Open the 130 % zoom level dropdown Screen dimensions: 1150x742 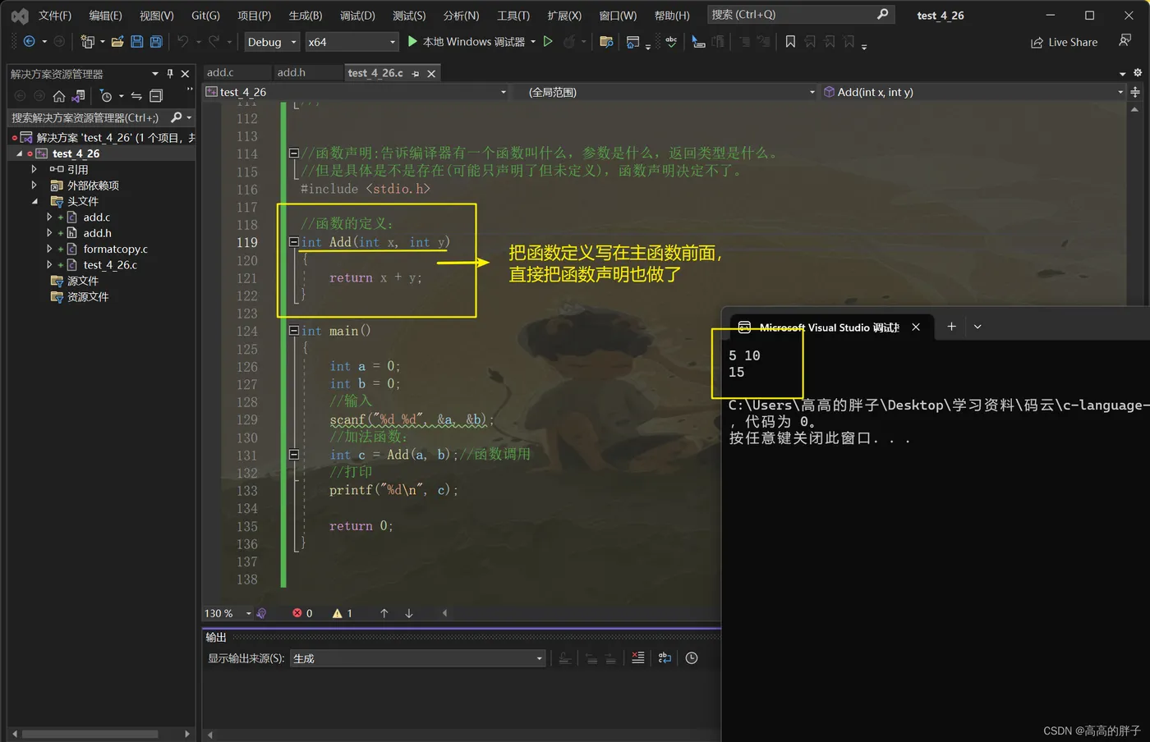(x=228, y=613)
